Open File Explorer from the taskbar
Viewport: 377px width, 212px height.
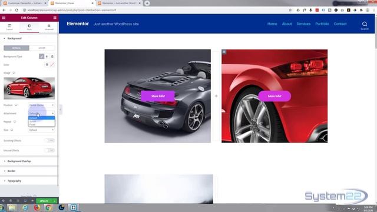coord(12,207)
